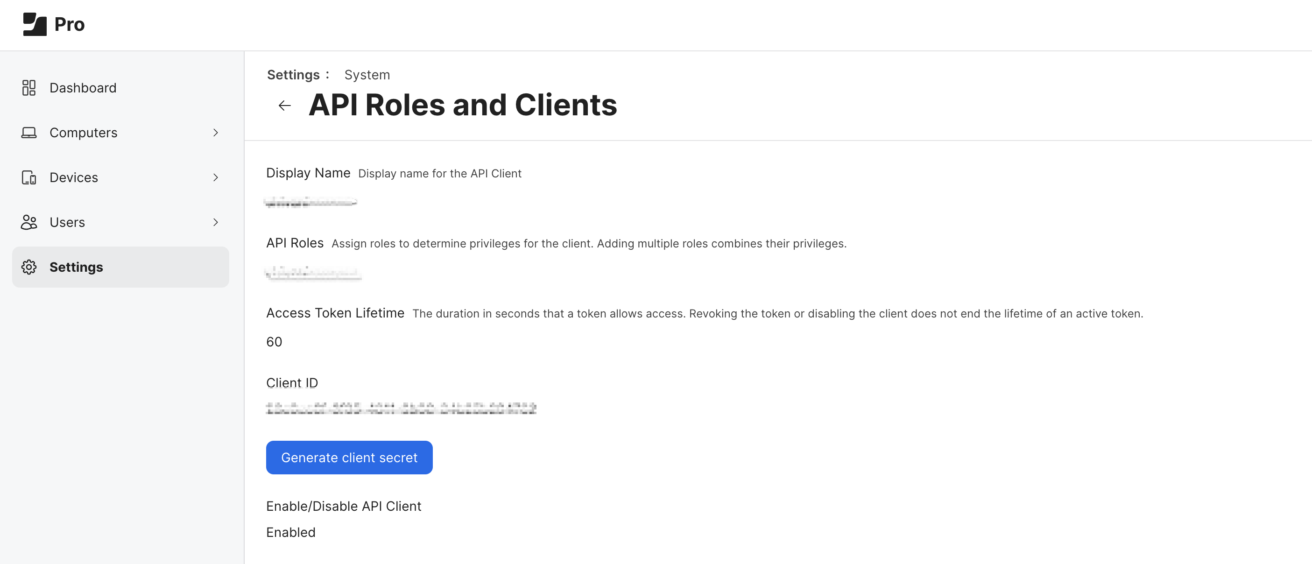
Task: Select Settings in the sidebar
Action: (76, 267)
